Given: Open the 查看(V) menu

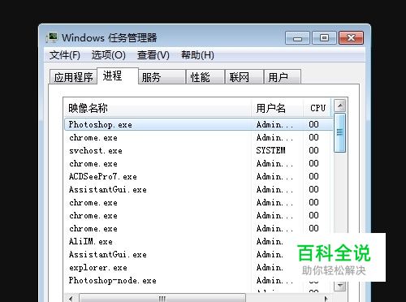Looking at the screenshot, I should [x=153, y=55].
